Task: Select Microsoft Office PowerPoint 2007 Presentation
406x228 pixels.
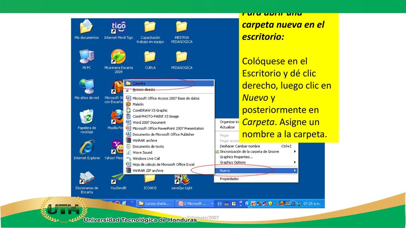Action: [169, 128]
